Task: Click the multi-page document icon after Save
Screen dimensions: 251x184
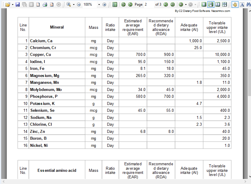Action: [x=24, y=4]
